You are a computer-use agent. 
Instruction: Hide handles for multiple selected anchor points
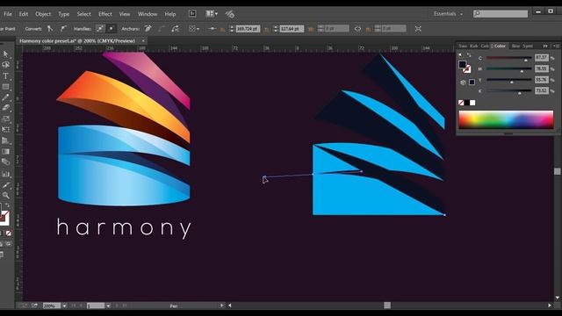[112, 29]
